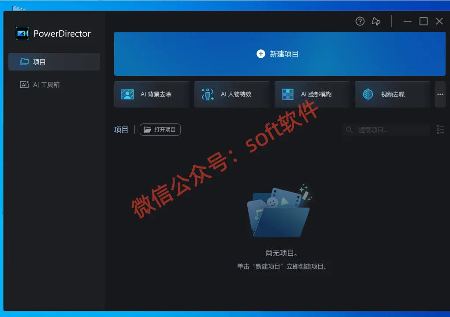Click the PowerDirector title text
Image resolution: width=450 pixels, height=317 pixels.
tap(62, 34)
